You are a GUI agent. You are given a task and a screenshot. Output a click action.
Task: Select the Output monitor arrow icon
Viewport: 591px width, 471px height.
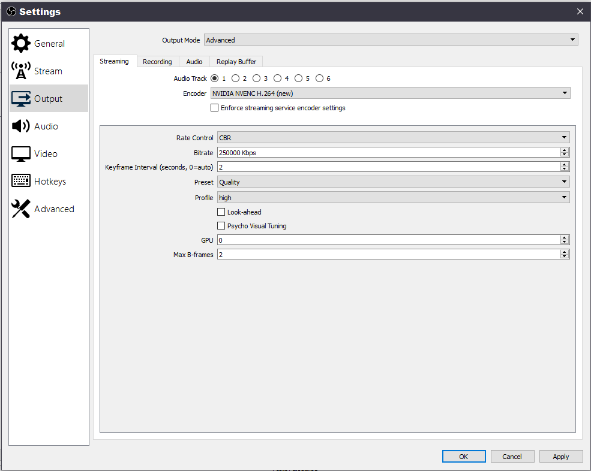click(x=21, y=99)
